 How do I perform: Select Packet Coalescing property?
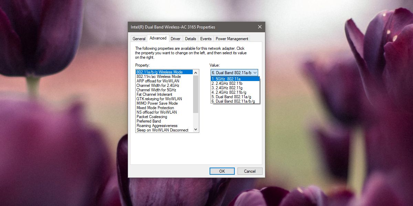coord(165,117)
